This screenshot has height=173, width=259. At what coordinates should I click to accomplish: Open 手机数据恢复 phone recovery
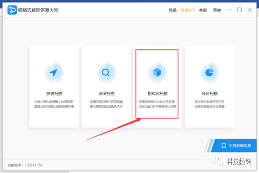pos(234,145)
